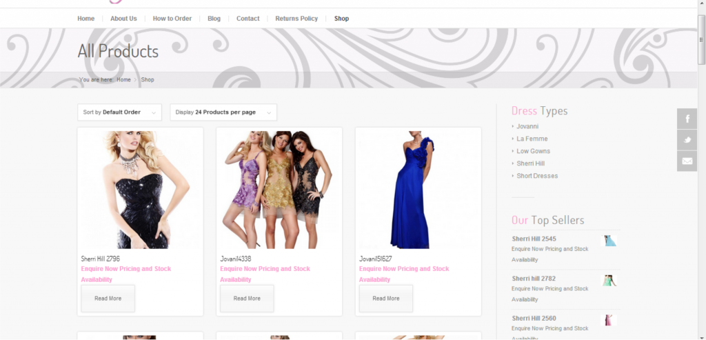The width and height of the screenshot is (706, 340).
Task: Click the Jovani14338 product title
Action: [x=236, y=259]
